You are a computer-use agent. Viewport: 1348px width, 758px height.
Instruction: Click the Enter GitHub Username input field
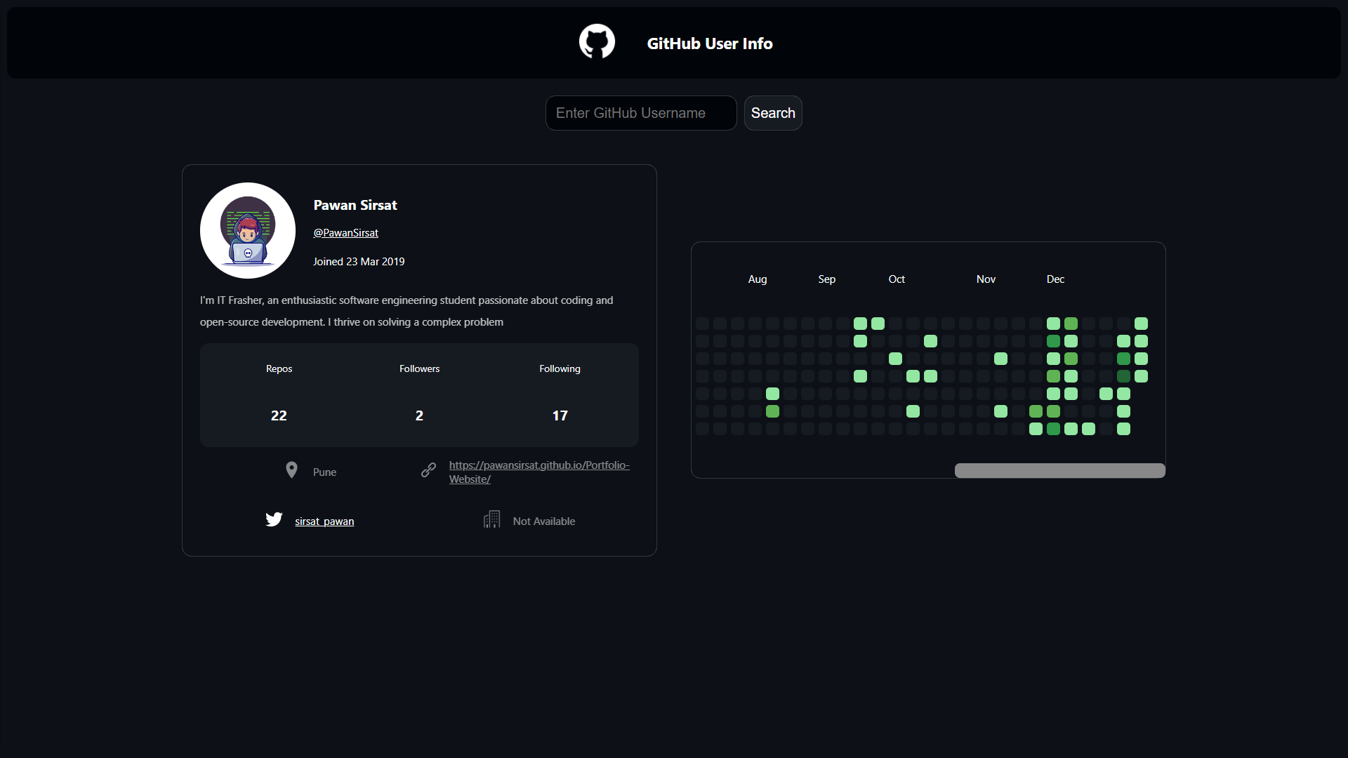(x=641, y=113)
